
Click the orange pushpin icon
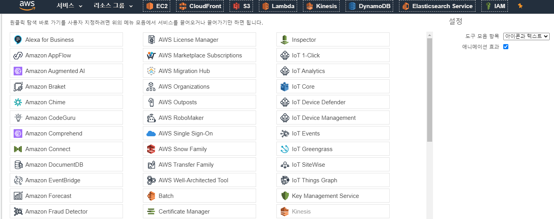tap(520, 6)
